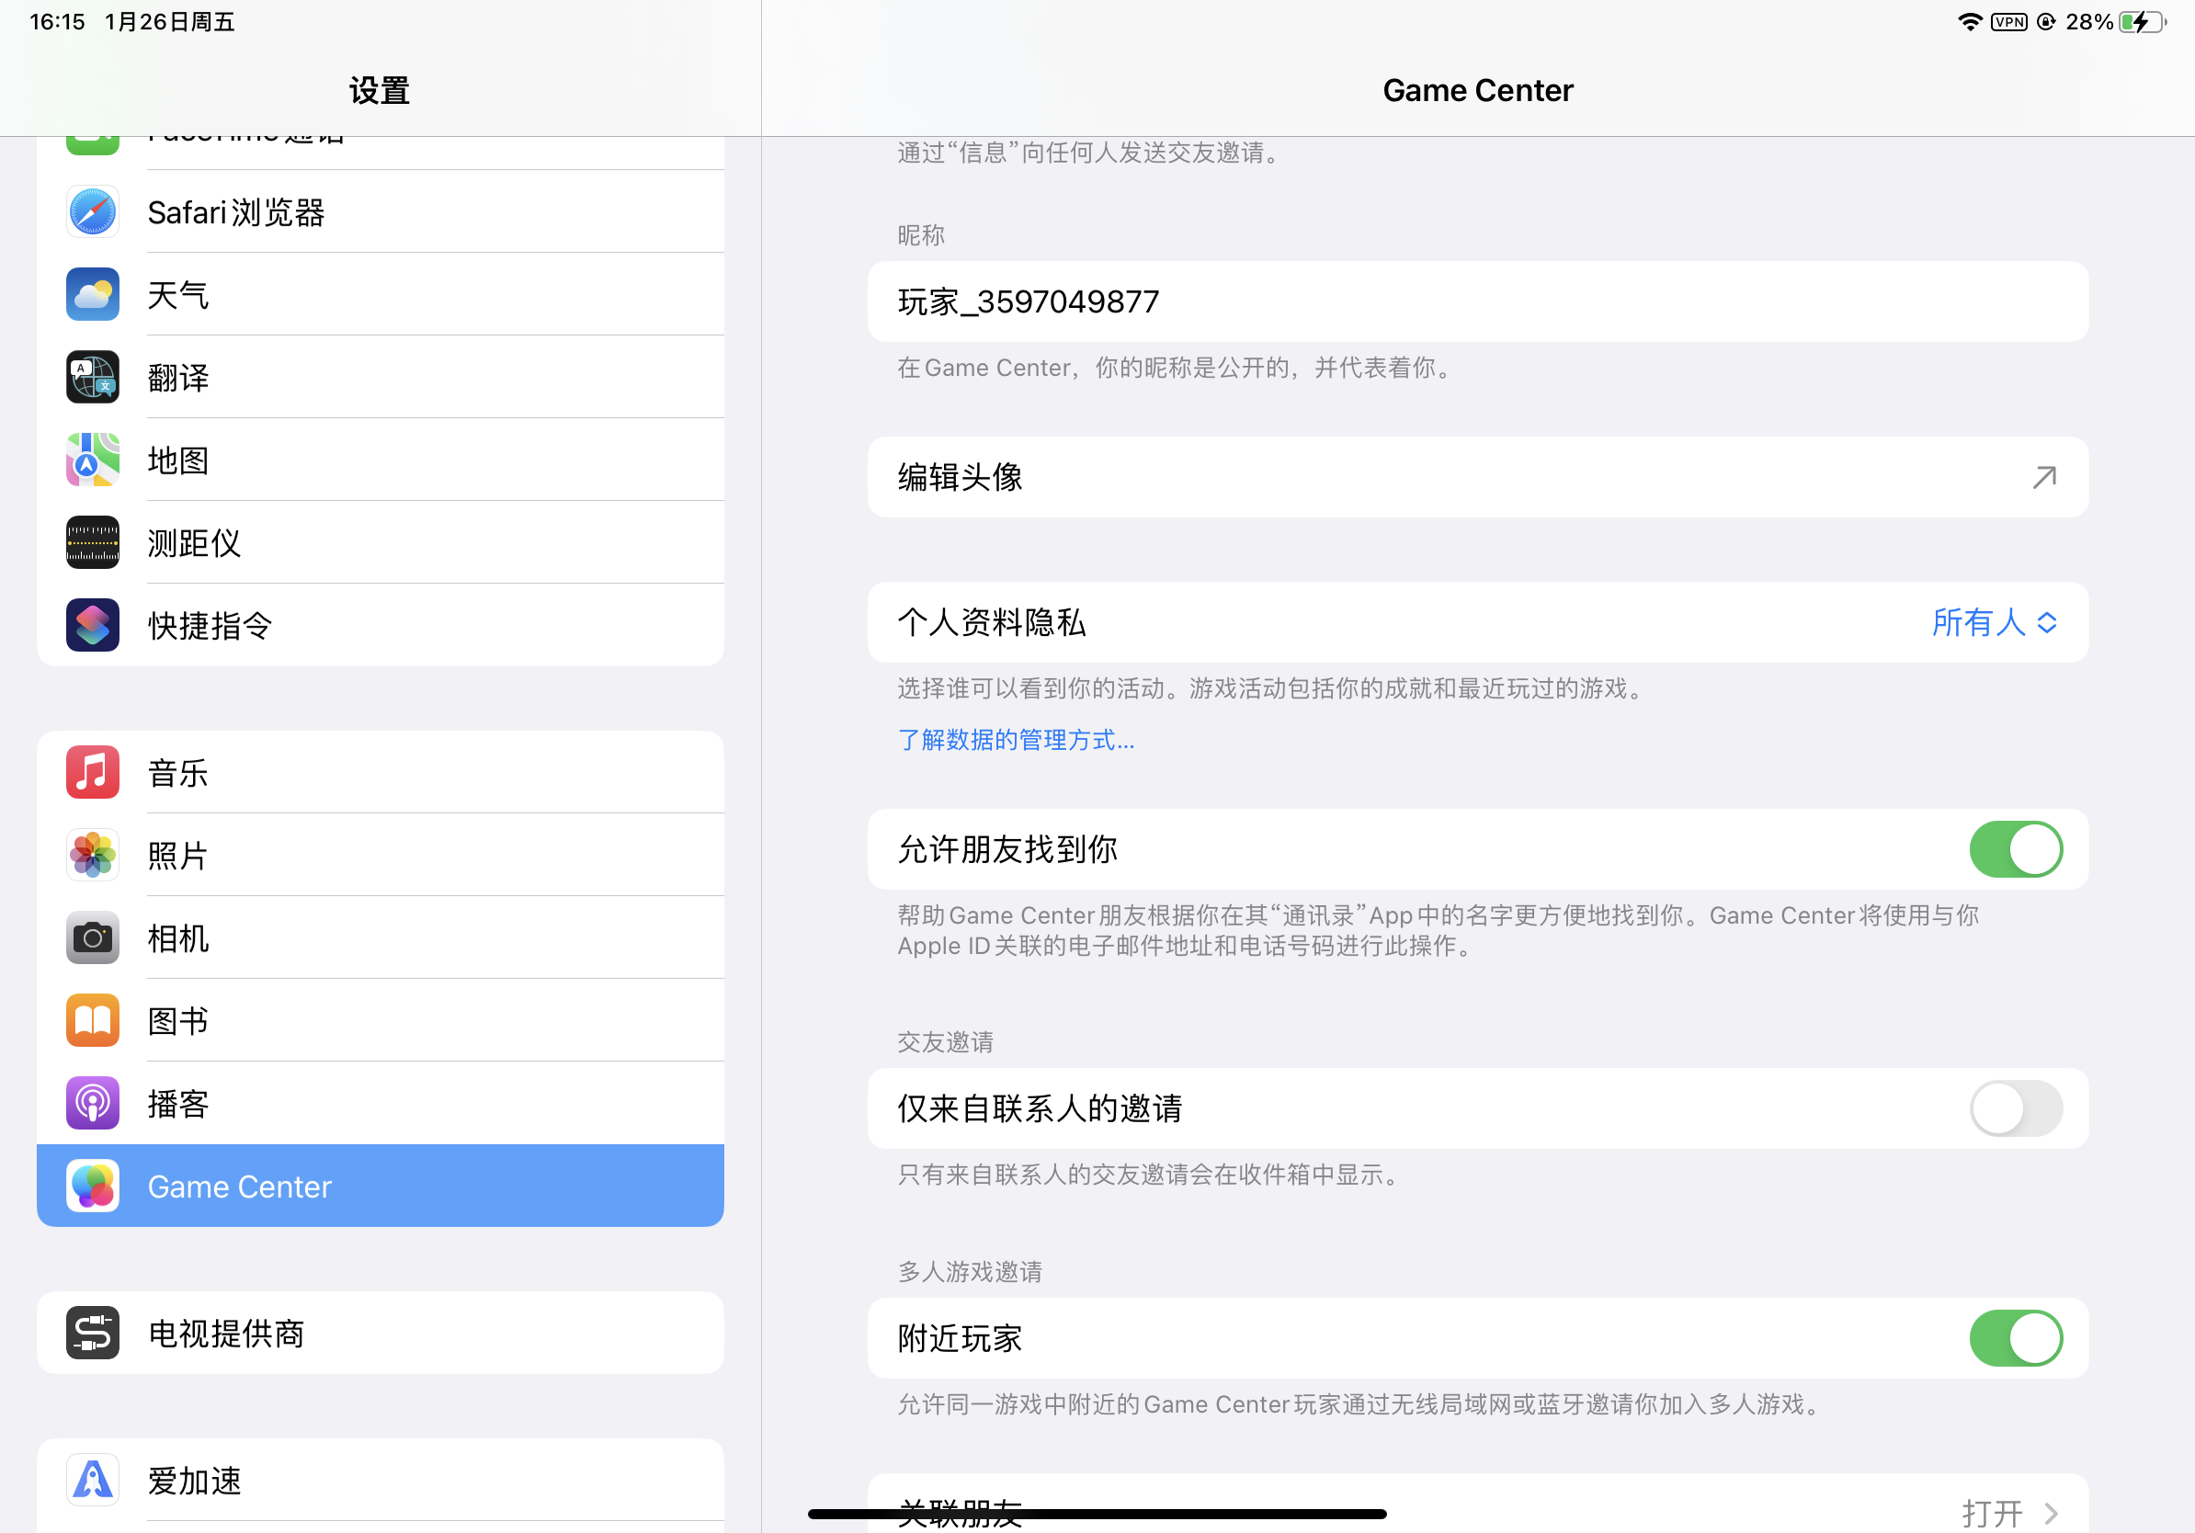
Task: Open Safari browser settings icon
Action: (93, 211)
